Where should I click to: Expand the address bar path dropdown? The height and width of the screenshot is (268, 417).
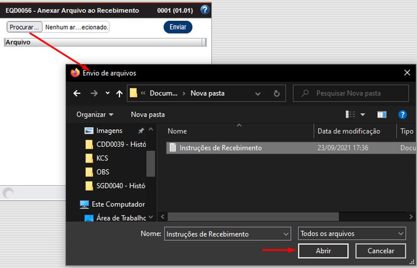(258, 93)
